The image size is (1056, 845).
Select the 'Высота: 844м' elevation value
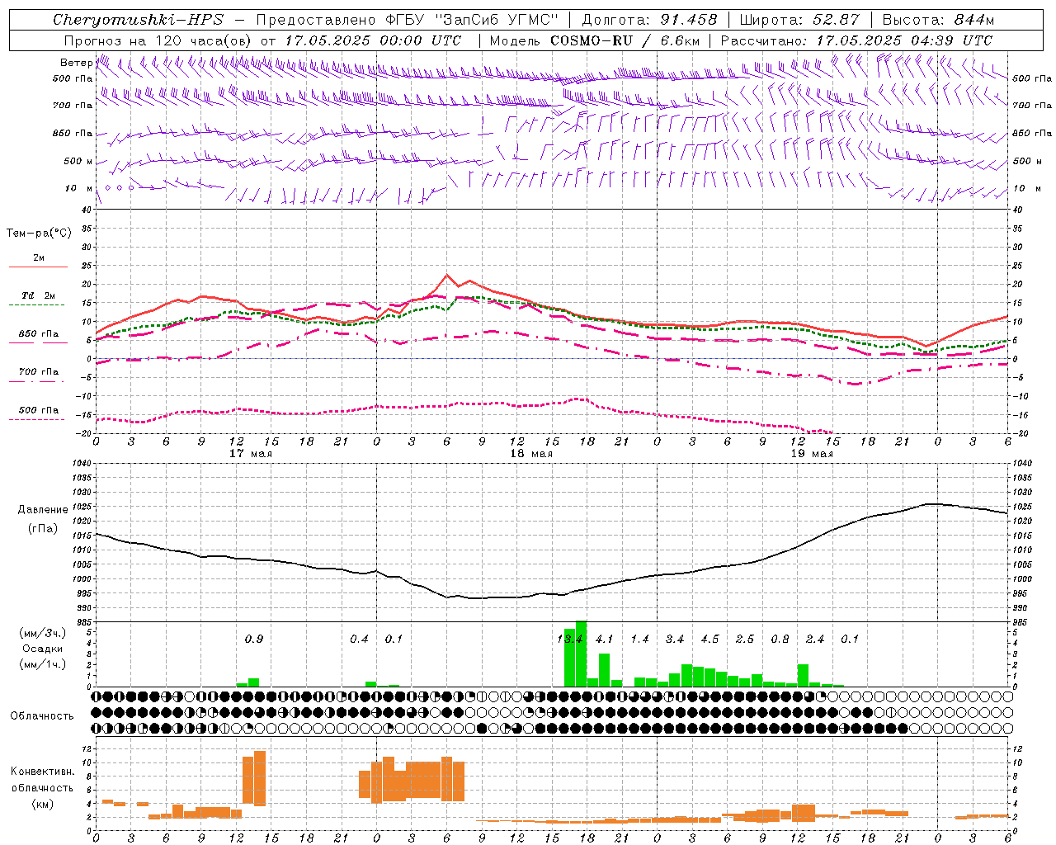click(938, 20)
